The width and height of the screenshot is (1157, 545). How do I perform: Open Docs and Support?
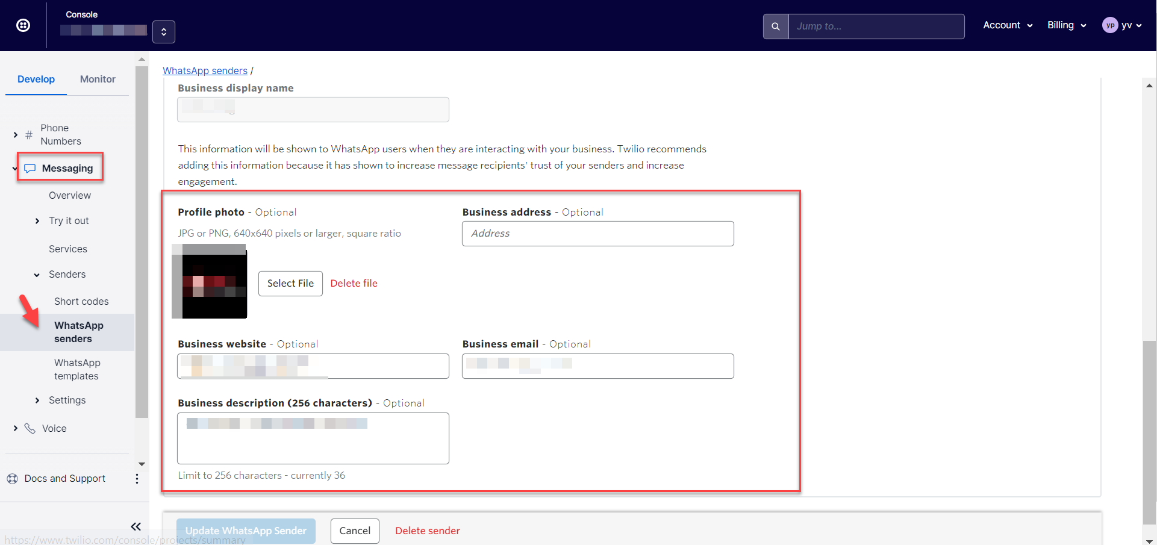(x=65, y=479)
